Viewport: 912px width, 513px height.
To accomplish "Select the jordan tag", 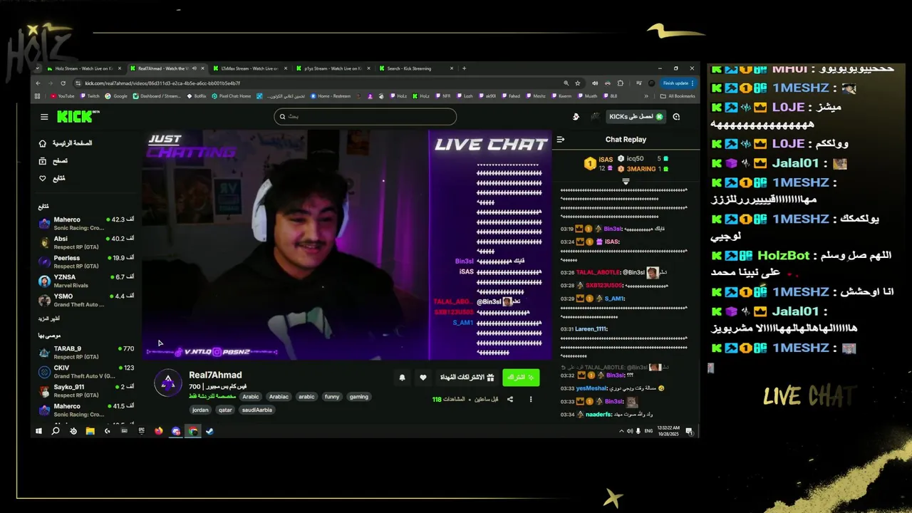I will (200, 410).
